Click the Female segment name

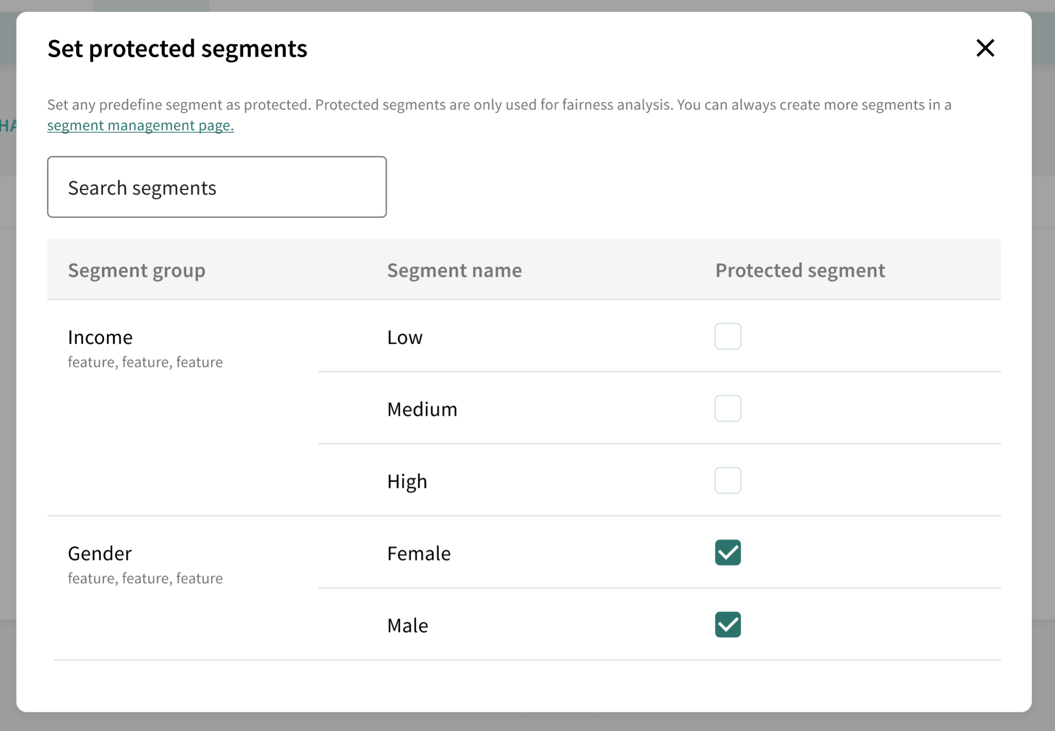coord(419,554)
